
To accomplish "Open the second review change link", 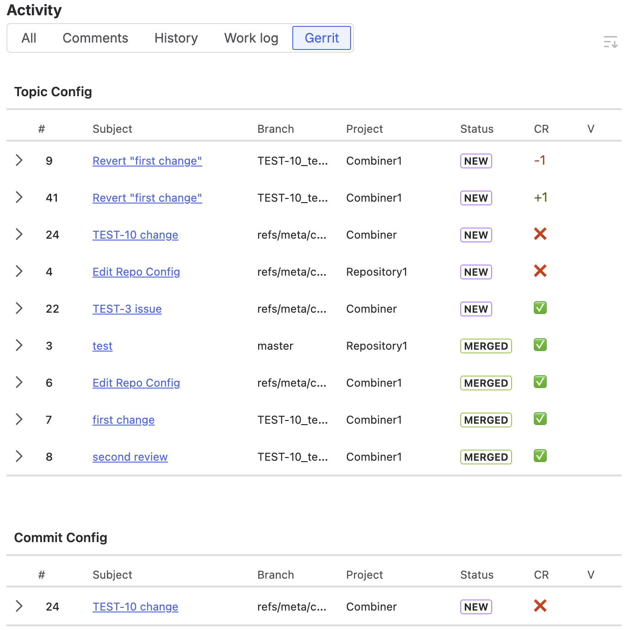I will click(x=130, y=457).
